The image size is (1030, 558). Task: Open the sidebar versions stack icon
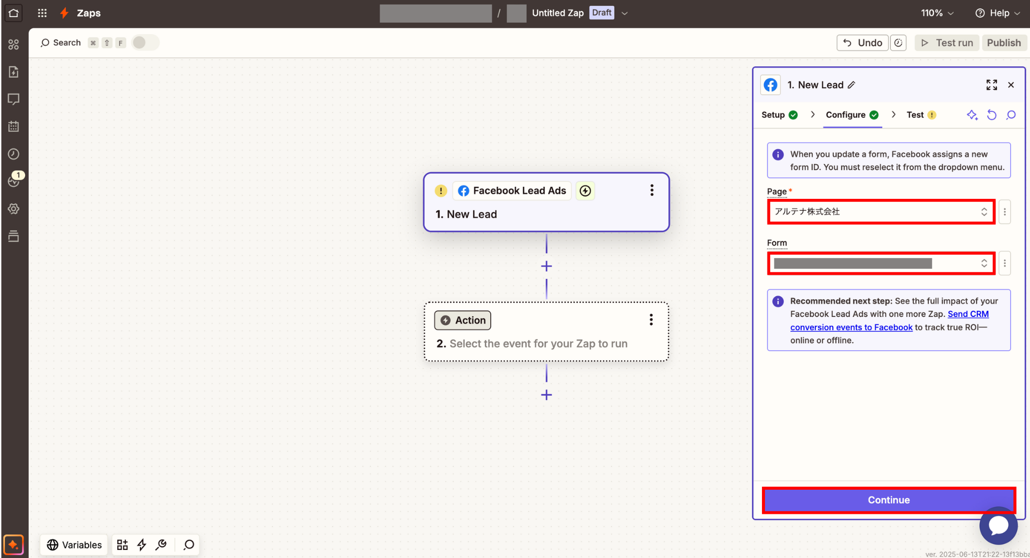(14, 236)
